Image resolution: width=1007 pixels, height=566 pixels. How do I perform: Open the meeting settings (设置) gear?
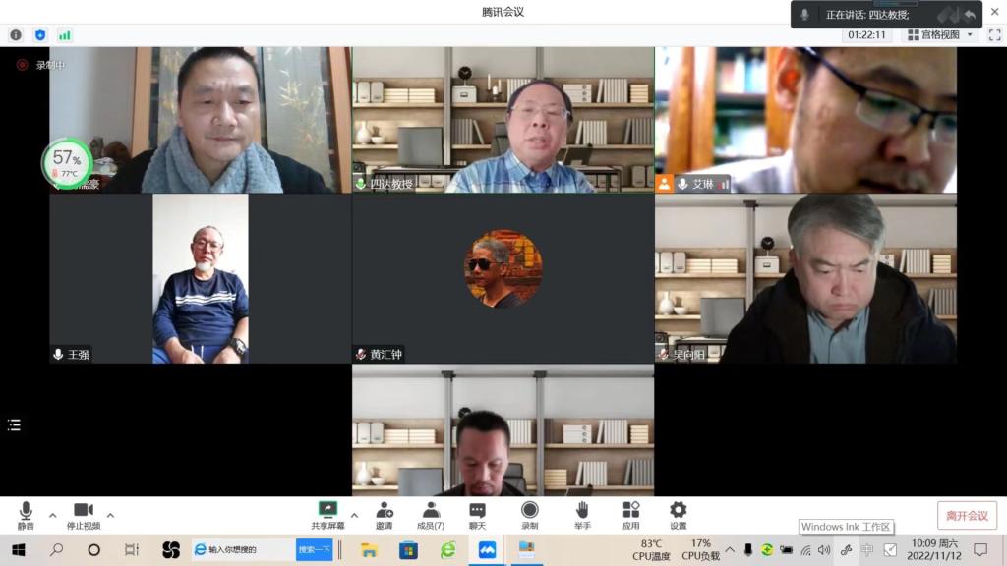[x=679, y=514]
